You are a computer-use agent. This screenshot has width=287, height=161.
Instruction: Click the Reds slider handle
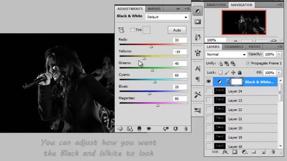[x=151, y=47]
